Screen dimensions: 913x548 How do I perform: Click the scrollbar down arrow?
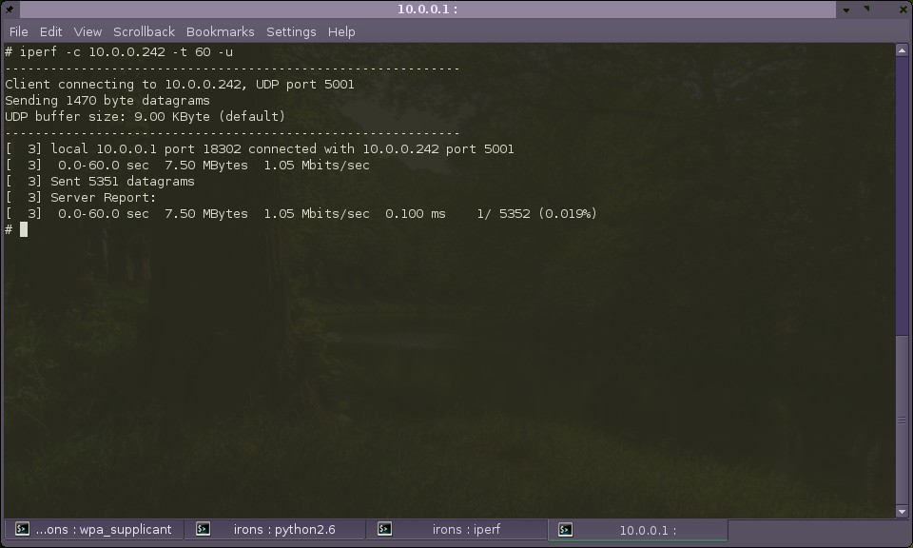tap(902, 512)
